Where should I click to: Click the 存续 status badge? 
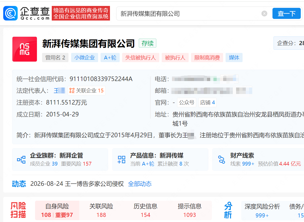(x=147, y=43)
